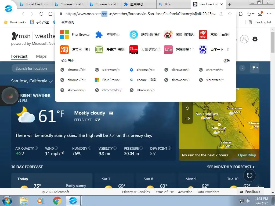275x206 pixels.
Task: Open the Windows Start menu
Action: [x=7, y=201]
